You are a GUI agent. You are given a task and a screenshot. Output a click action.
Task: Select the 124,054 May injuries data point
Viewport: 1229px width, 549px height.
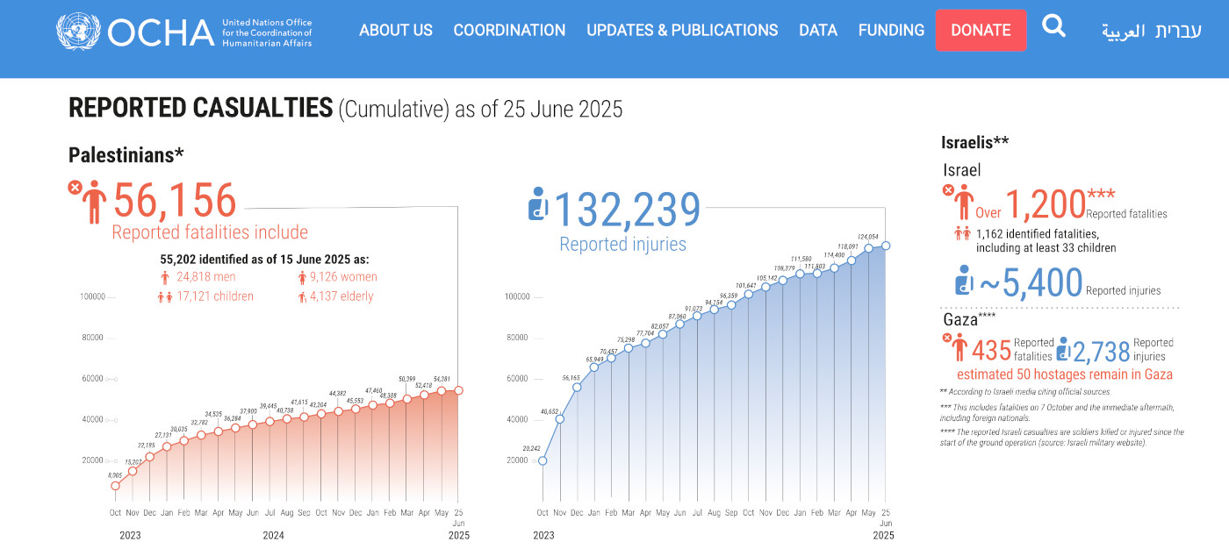click(x=869, y=248)
